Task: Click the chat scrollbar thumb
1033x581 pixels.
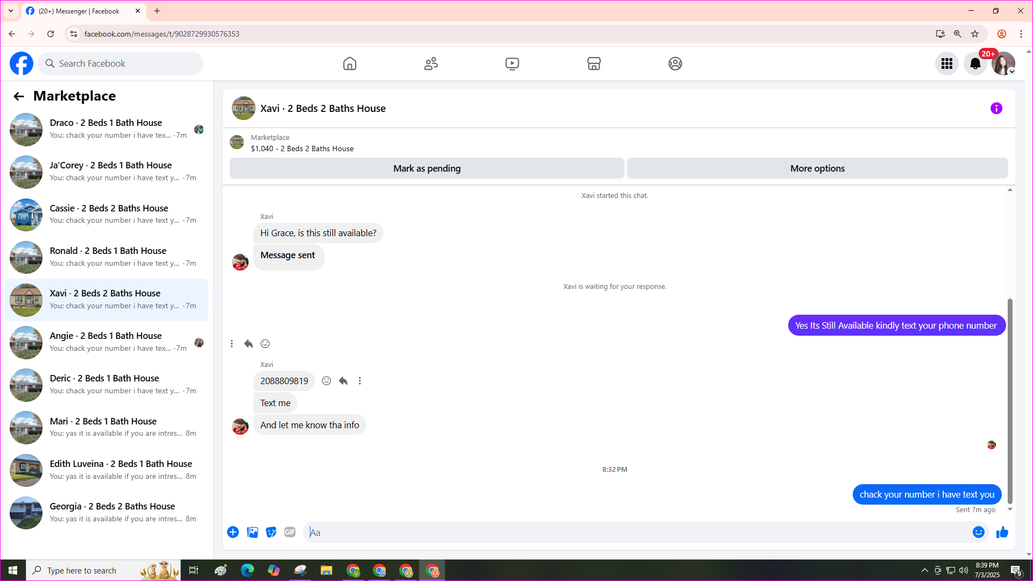Action: click(1010, 401)
